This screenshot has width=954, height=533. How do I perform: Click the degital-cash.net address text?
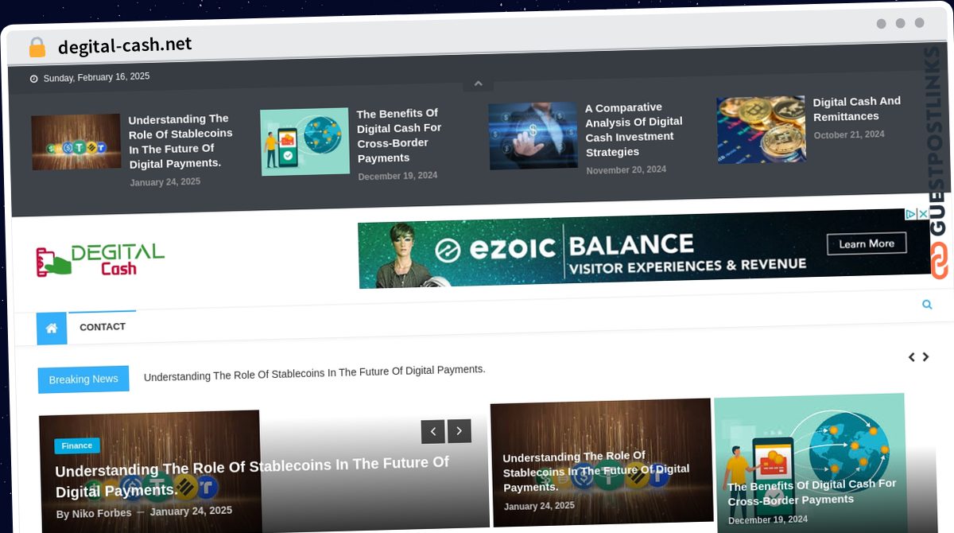[x=125, y=45]
